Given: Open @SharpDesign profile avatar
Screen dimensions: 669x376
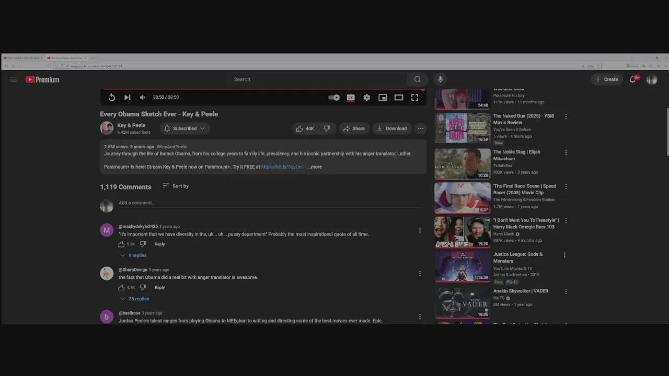Looking at the screenshot, I should [x=107, y=274].
